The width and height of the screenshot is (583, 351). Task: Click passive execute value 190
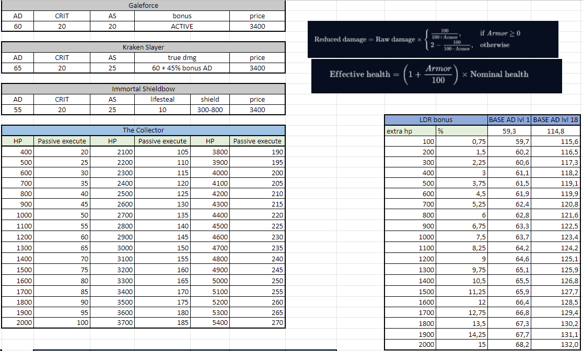pos(257,152)
